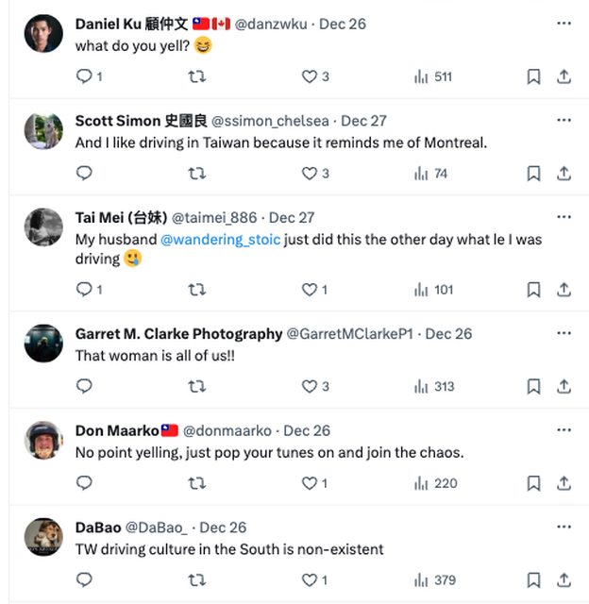589x604 pixels.
Task: Expand the three-dot menu on DaBao's tweet
Action: coord(564,527)
